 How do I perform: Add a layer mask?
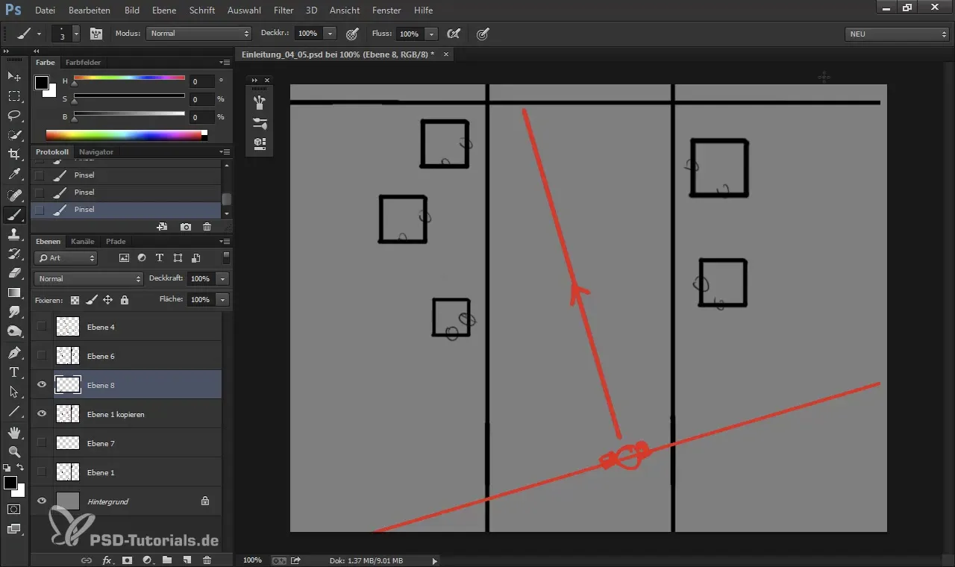tap(127, 560)
